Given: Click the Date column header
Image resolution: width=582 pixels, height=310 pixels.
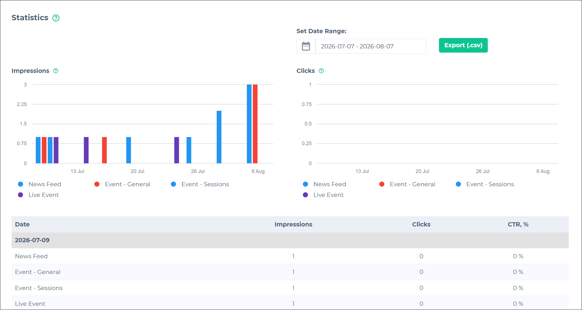Looking at the screenshot, I should tap(22, 224).
